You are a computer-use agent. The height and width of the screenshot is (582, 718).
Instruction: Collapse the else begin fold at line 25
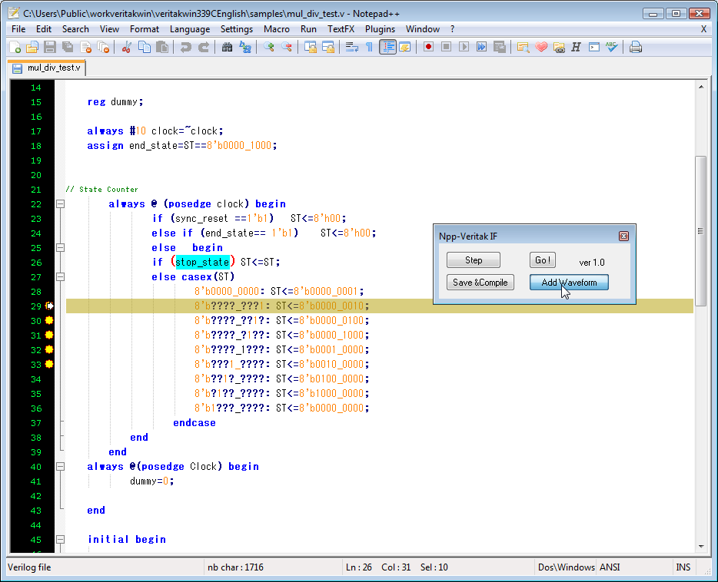[x=60, y=248]
